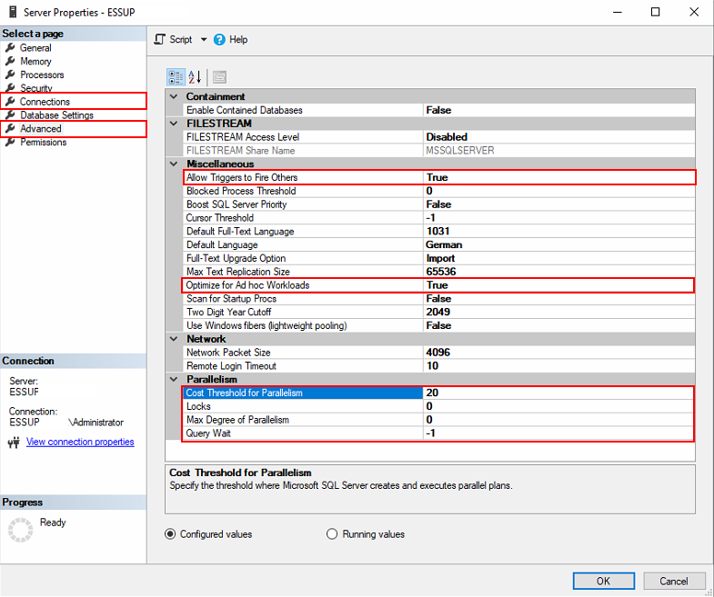Select the Running values radio button
Viewport: 714px width, 597px height.
click(332, 534)
